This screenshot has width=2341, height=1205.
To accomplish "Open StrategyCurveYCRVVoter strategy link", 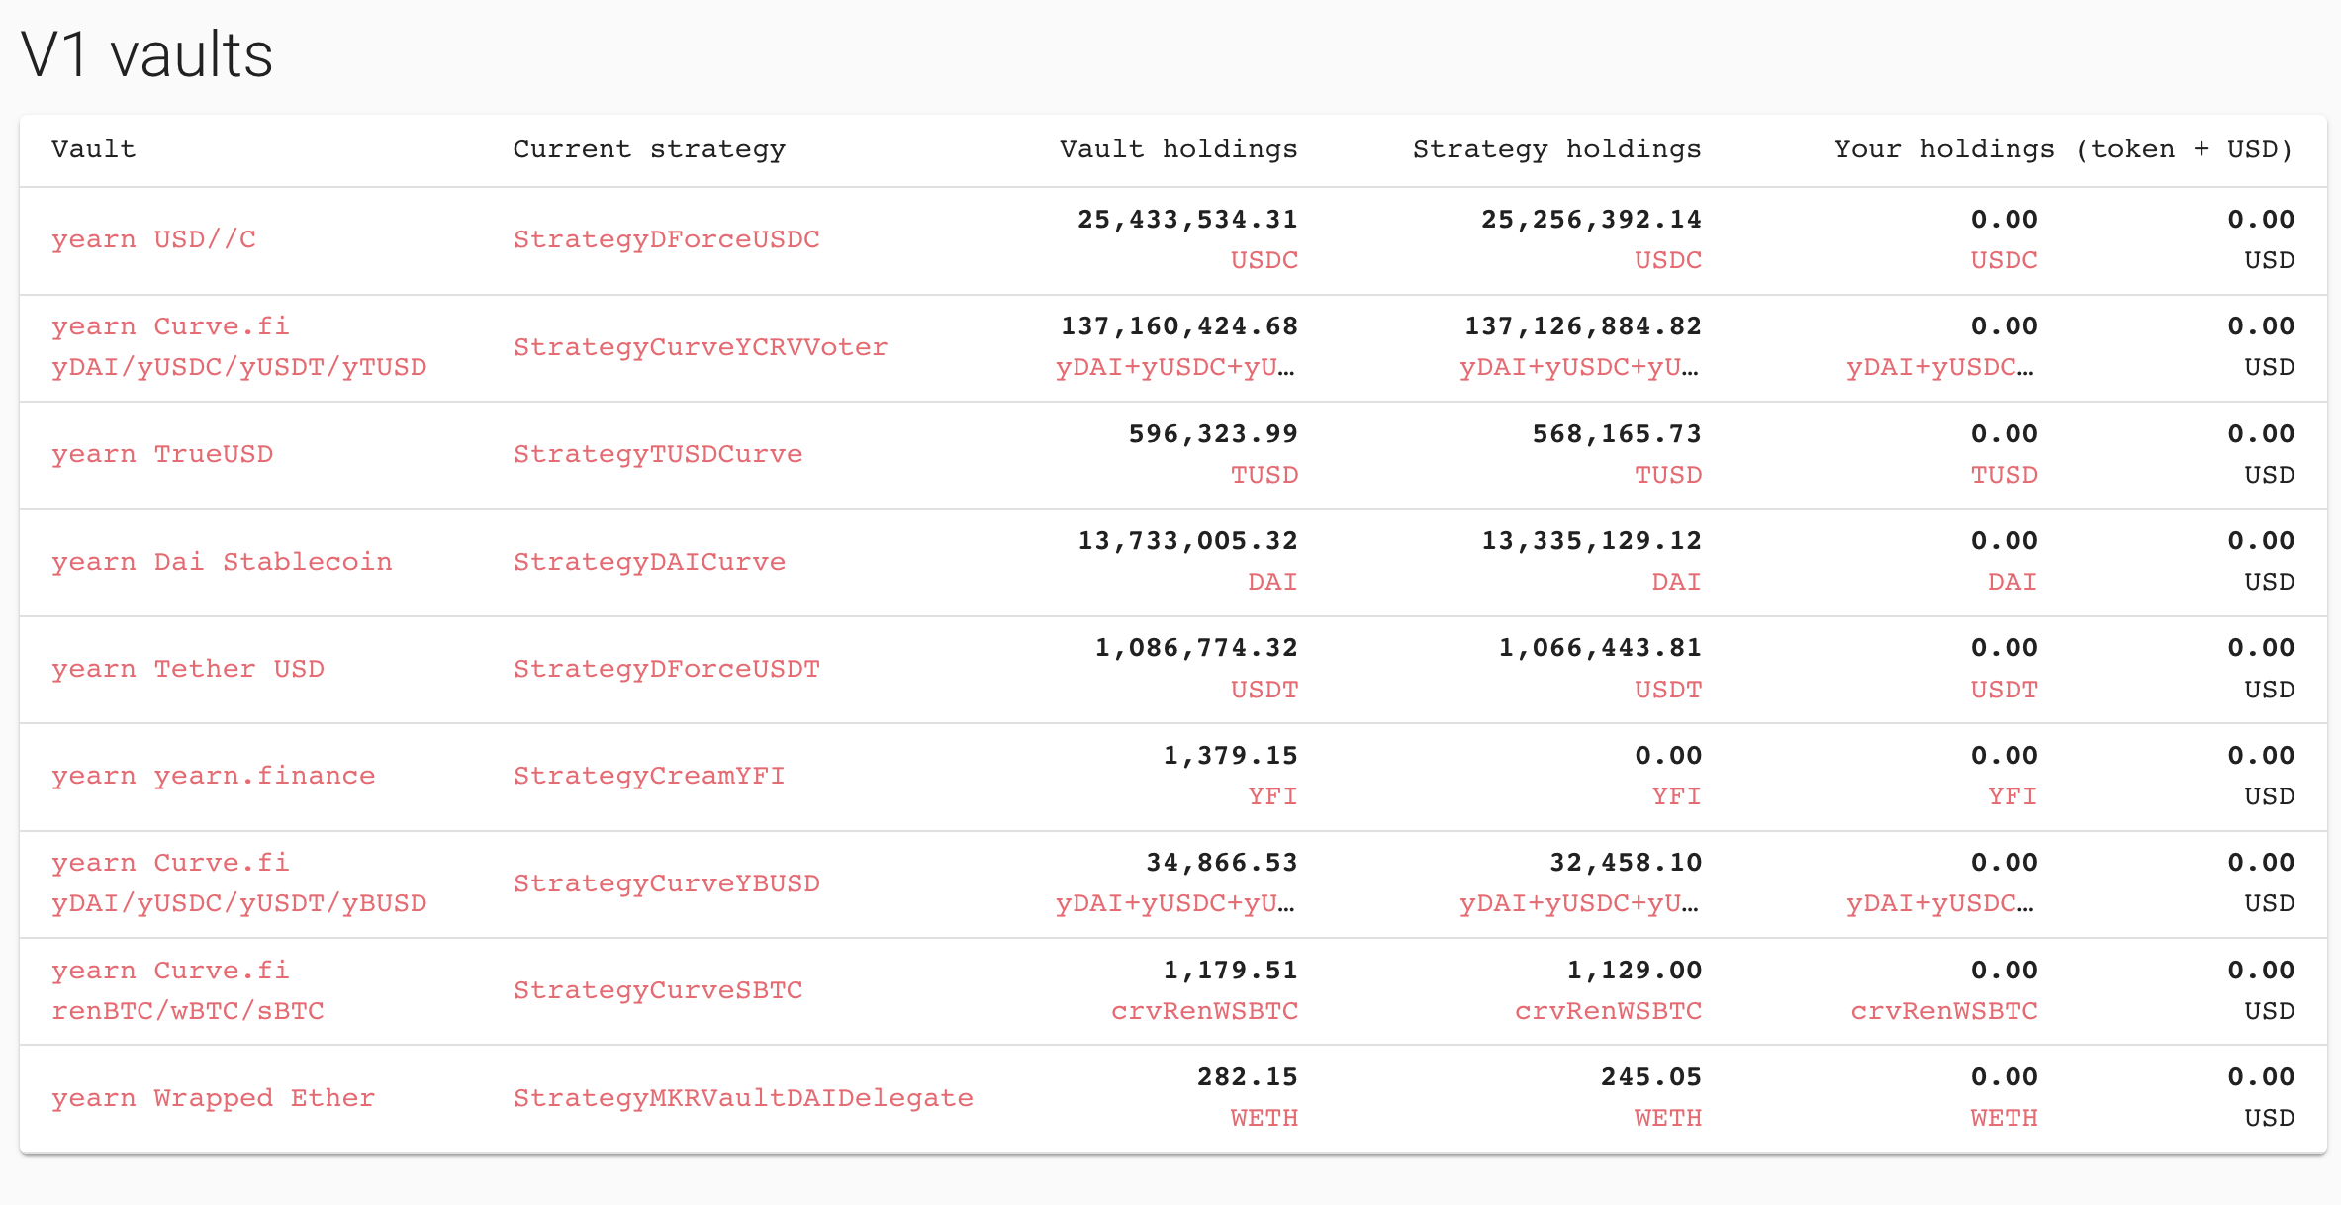I will point(701,347).
